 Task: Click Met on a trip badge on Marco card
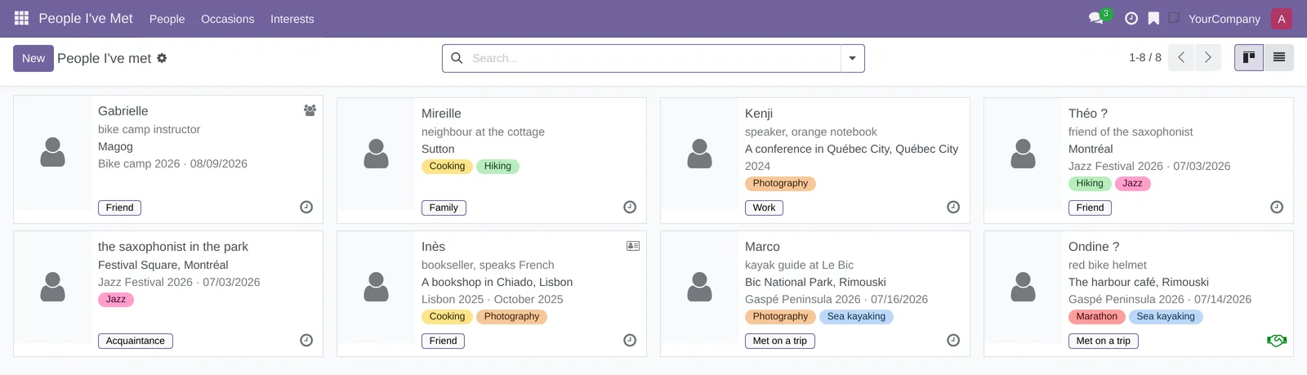[780, 341]
